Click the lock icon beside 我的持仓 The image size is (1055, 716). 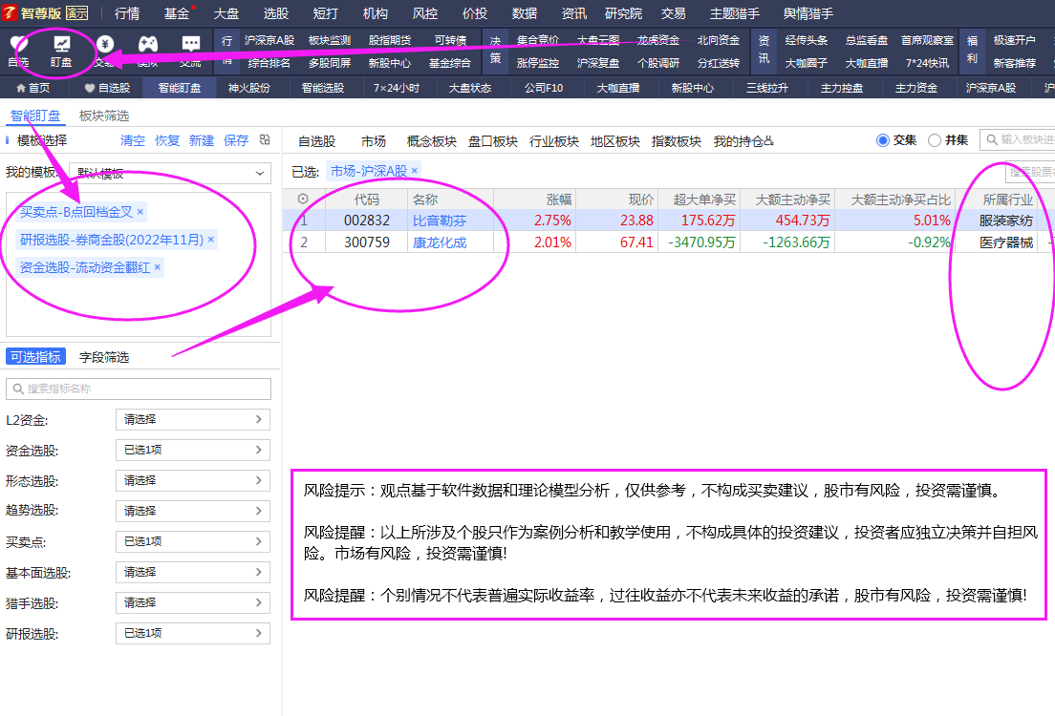[x=769, y=141]
